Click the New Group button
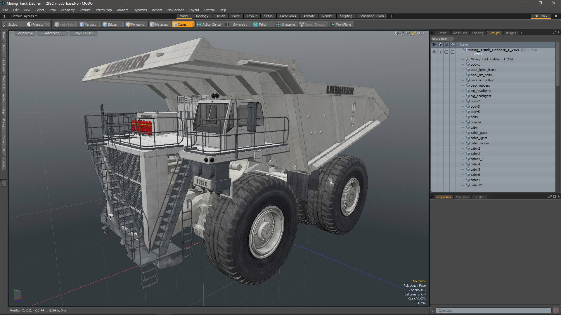The image size is (561, 315). click(x=442, y=39)
